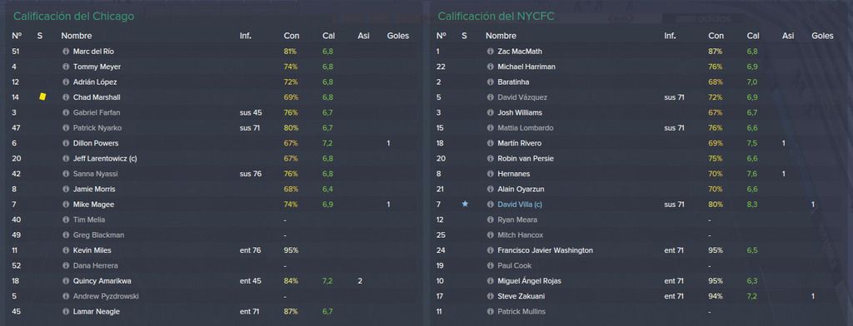Click info icon next to Marc del Río
The width and height of the screenshot is (853, 326).
coord(67,52)
